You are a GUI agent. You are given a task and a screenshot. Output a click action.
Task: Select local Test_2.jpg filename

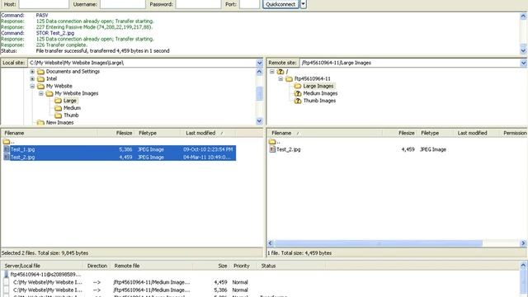click(x=22, y=158)
